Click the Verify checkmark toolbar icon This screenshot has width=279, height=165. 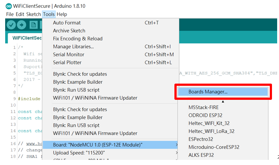(x=11, y=25)
